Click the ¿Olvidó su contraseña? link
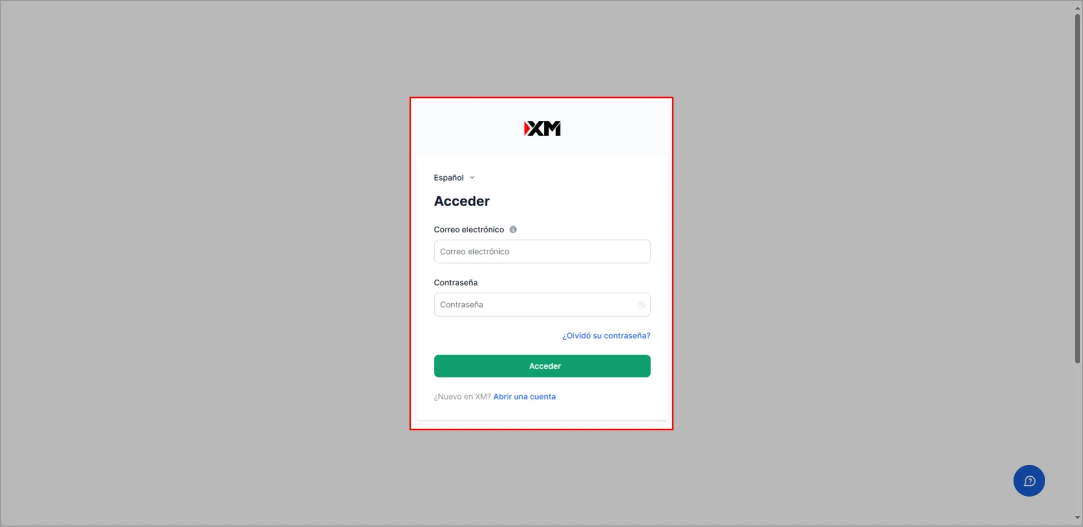The width and height of the screenshot is (1083, 527). 606,336
